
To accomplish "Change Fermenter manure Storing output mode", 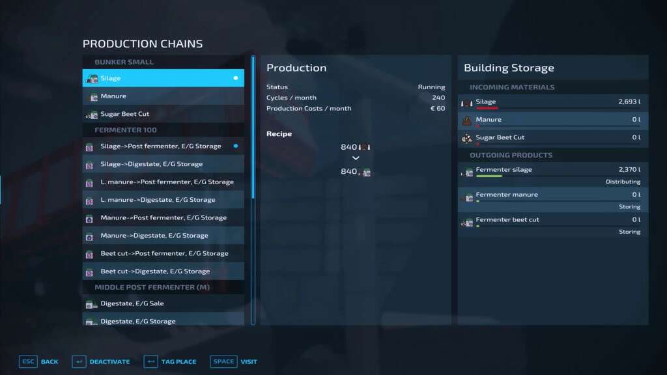I will pyautogui.click(x=629, y=207).
